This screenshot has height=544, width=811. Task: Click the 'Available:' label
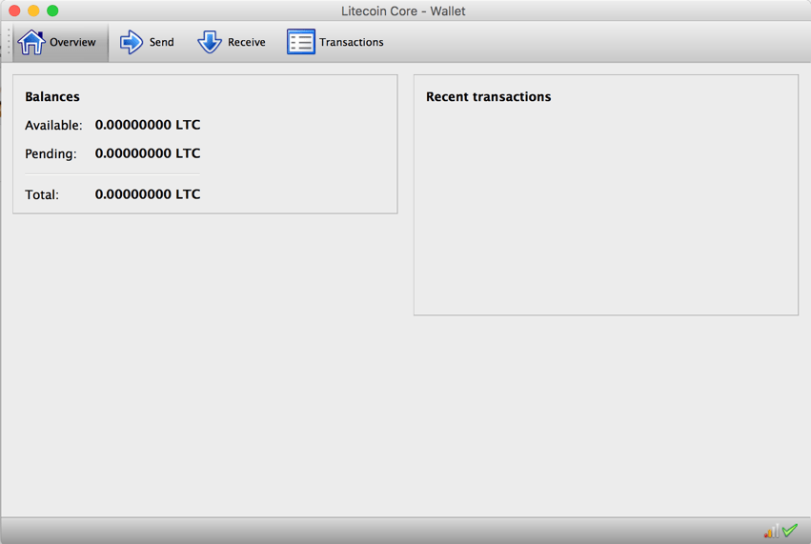click(x=53, y=126)
